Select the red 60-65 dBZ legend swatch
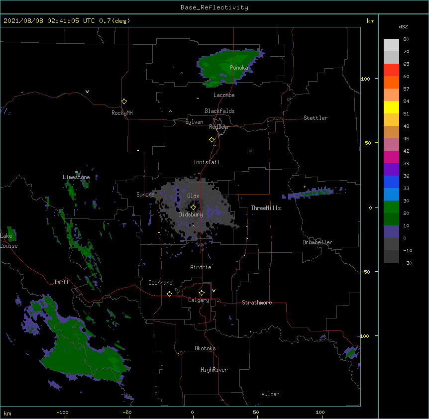 coord(391,70)
